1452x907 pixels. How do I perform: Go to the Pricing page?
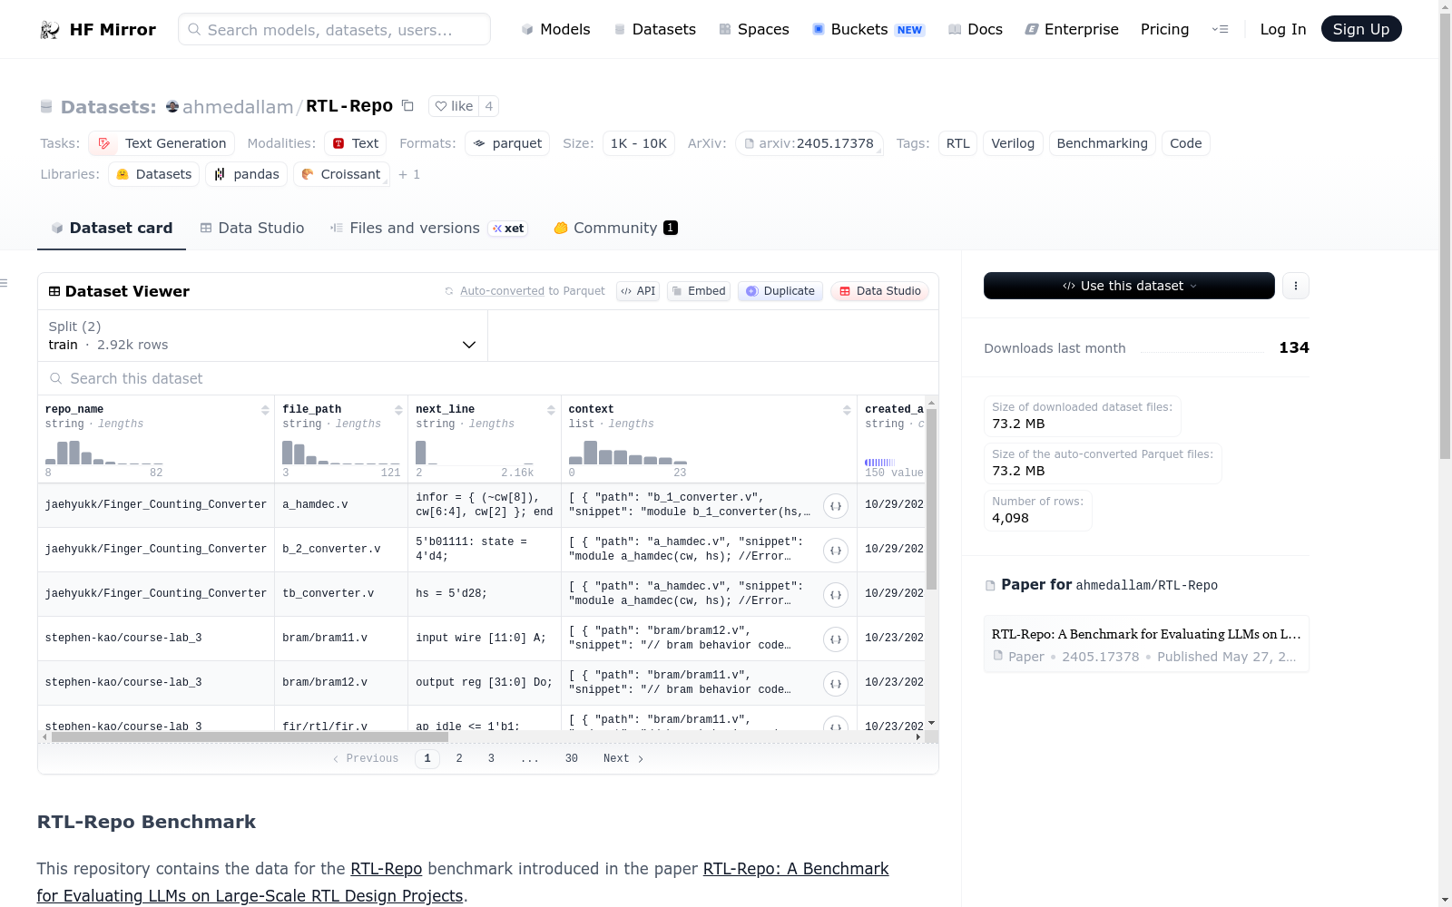coord(1164,29)
